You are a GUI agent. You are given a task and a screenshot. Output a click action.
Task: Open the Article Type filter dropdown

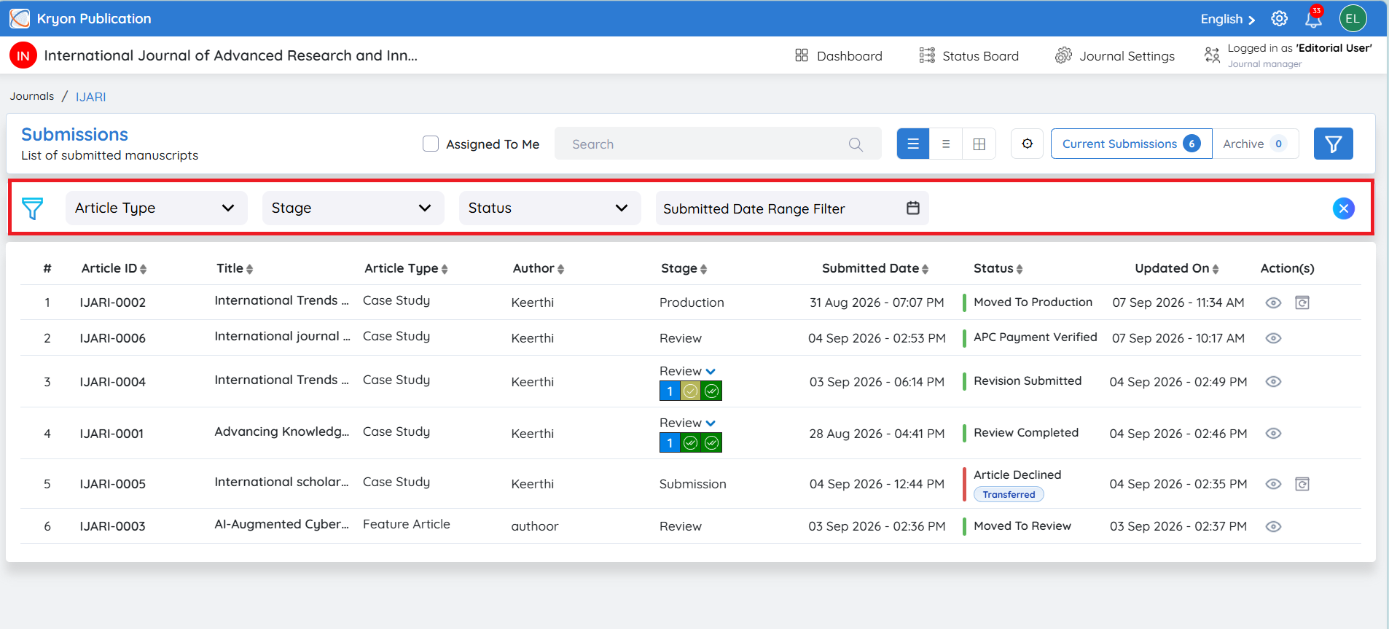(156, 208)
